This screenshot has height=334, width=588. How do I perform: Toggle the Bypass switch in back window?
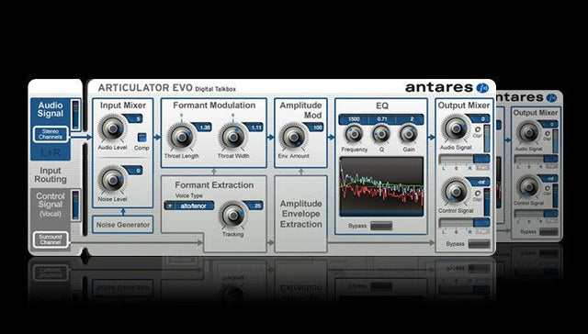[x=548, y=232]
